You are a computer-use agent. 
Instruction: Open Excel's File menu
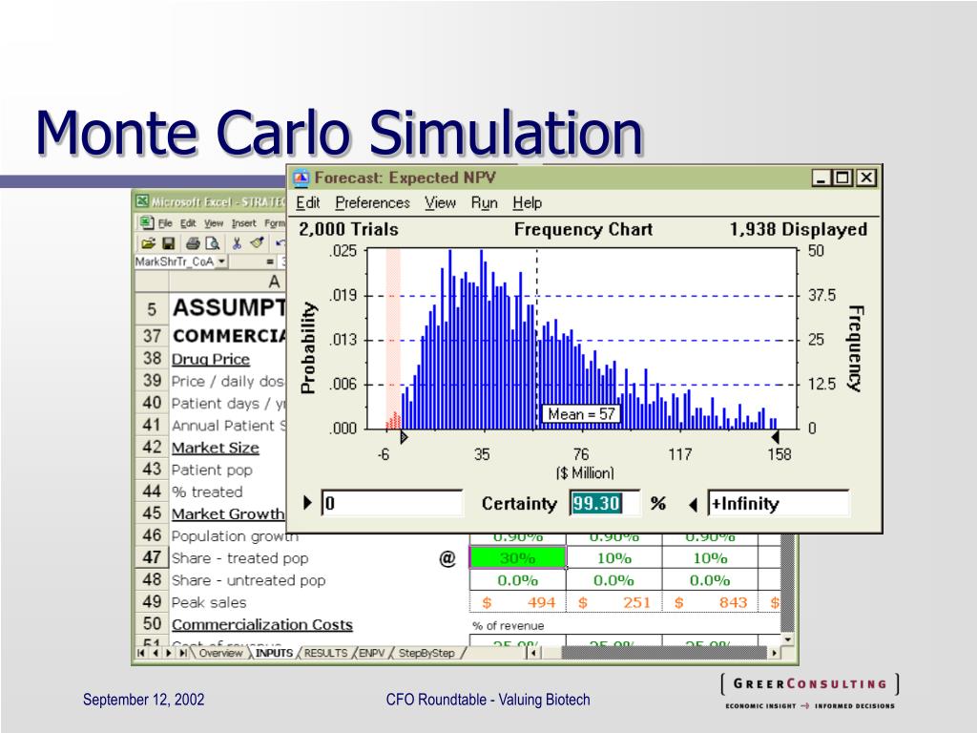165,223
